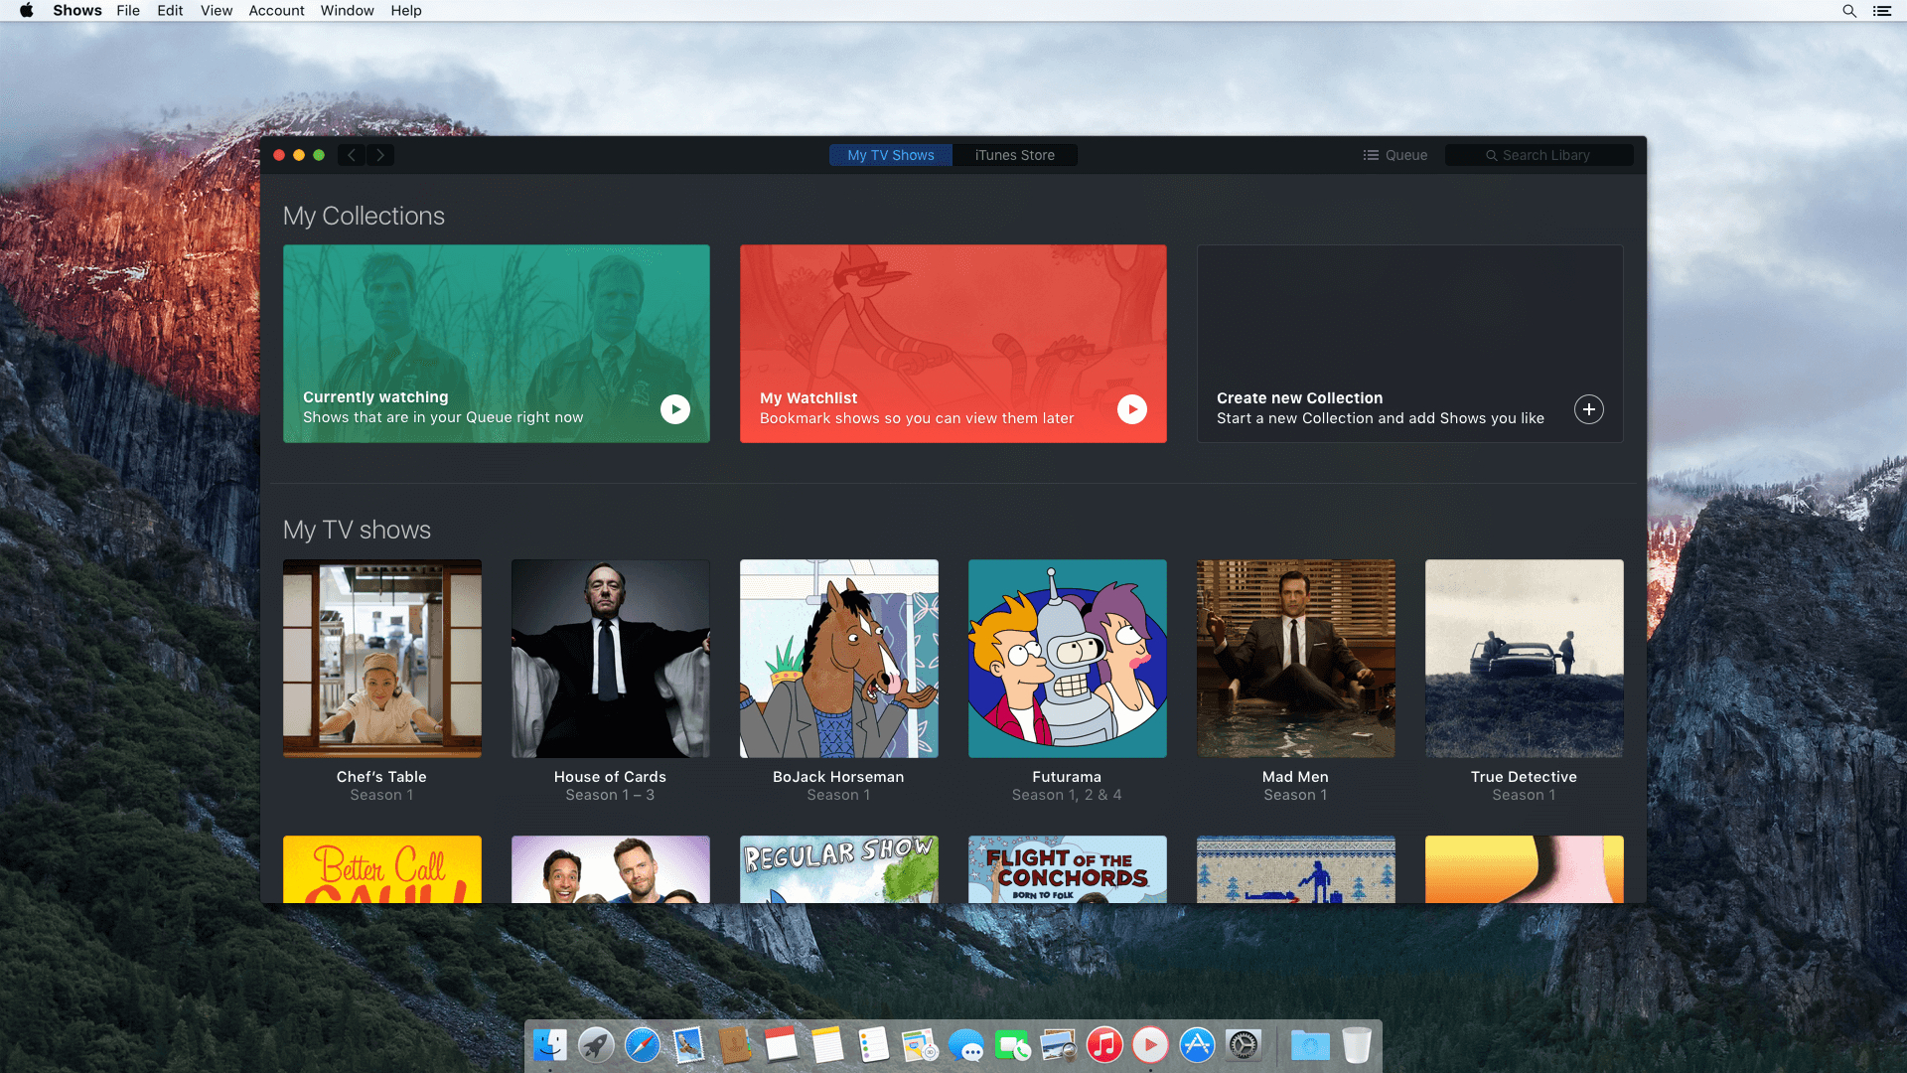Open the Chef's Table show poster
This screenshot has height=1073, width=1907.
click(x=382, y=659)
